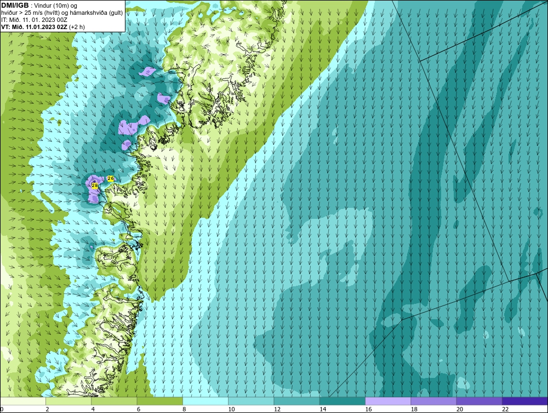Click the 20–22 m/s violet legend swatch

click(479, 401)
